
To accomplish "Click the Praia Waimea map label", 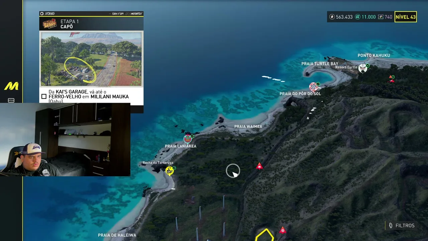I will click(248, 127).
